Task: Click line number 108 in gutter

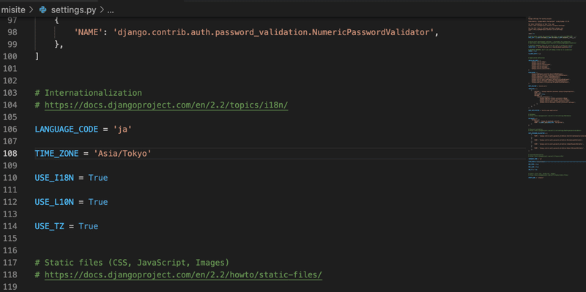Action: [10, 154]
